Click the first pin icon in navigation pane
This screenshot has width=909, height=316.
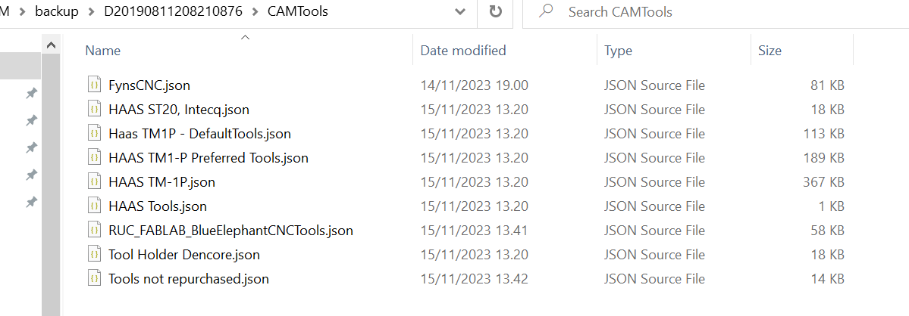[32, 93]
